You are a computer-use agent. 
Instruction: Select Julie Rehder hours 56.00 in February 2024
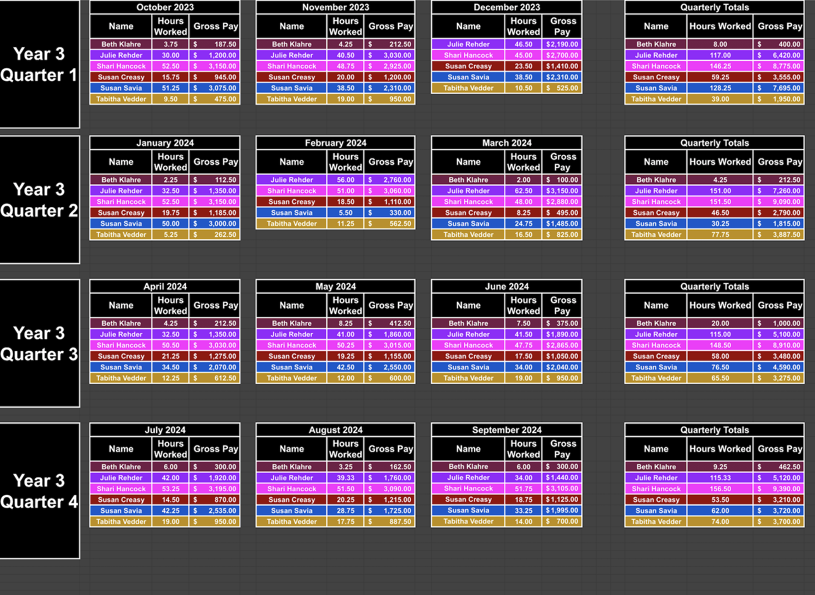point(345,180)
